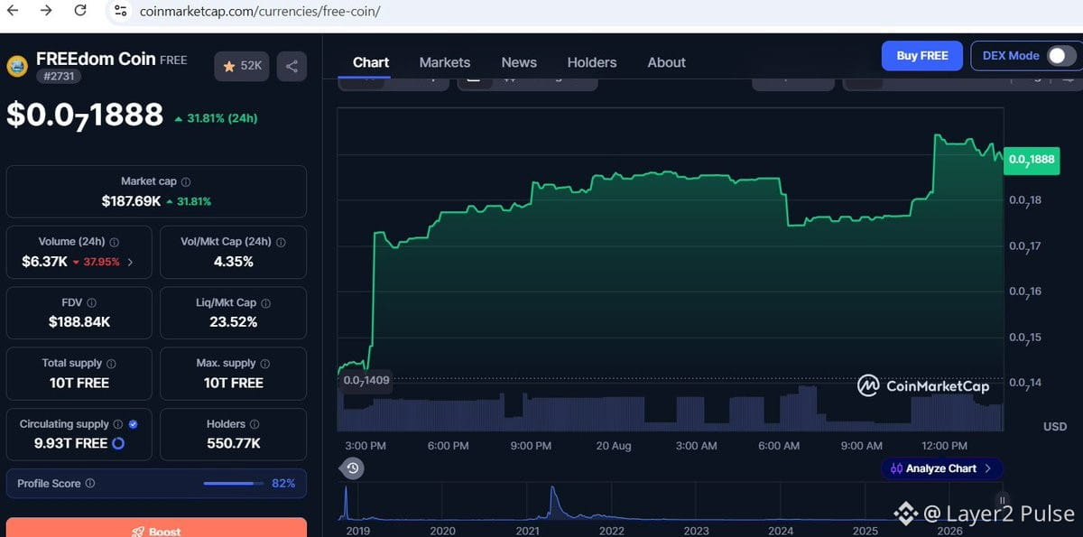Focus the address bar with coinmarketcap URL
This screenshot has height=537, width=1083.
[x=260, y=12]
